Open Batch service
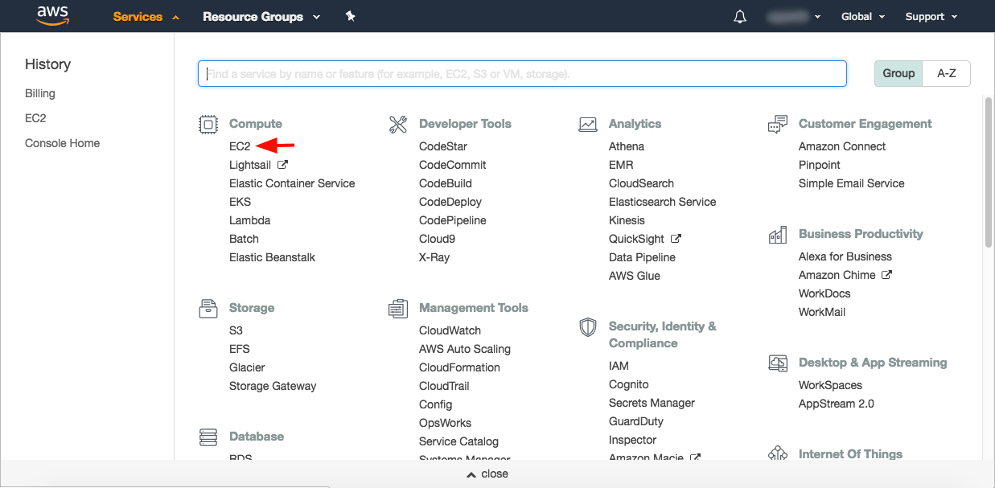Image resolution: width=995 pixels, height=488 pixels. pyautogui.click(x=244, y=239)
